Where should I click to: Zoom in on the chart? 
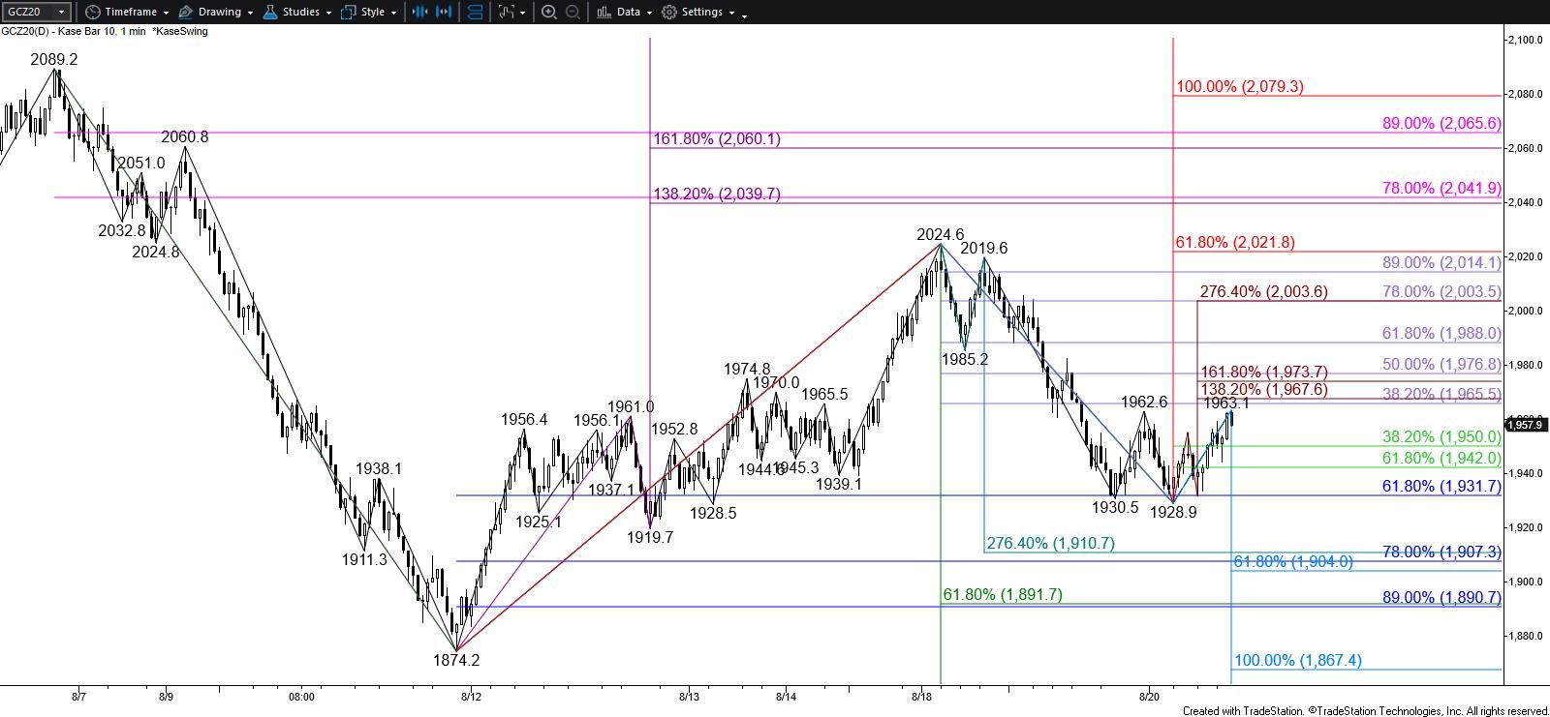[548, 13]
